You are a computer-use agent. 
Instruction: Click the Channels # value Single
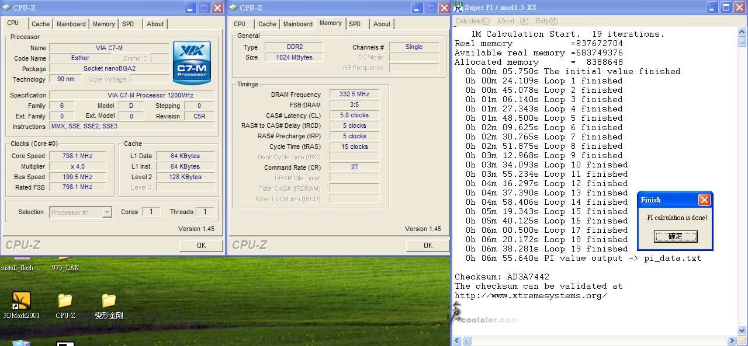(x=414, y=47)
